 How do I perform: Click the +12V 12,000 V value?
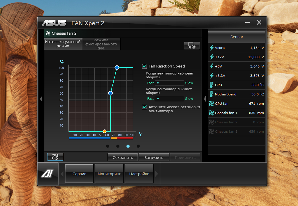coord(256,57)
